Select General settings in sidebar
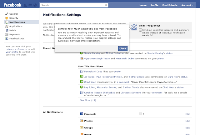 click(13, 14)
